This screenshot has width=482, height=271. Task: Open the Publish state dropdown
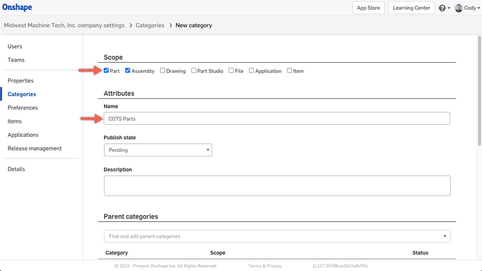(x=158, y=150)
